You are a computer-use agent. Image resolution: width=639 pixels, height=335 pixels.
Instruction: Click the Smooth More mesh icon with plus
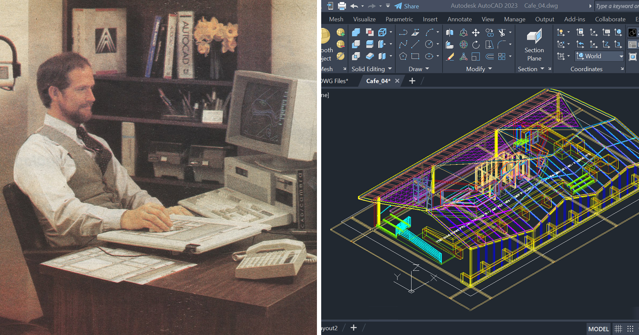(x=340, y=32)
